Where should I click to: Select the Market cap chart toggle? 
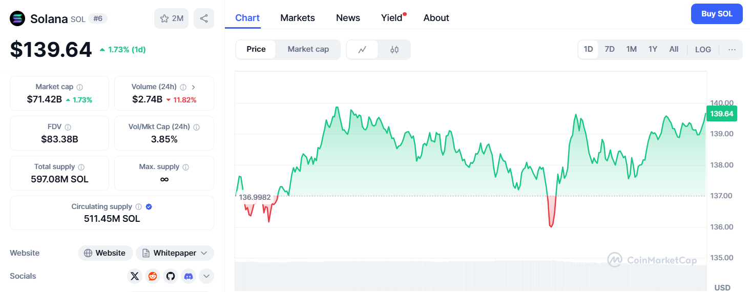(x=308, y=49)
